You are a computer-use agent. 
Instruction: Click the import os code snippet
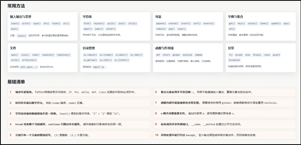99,67
